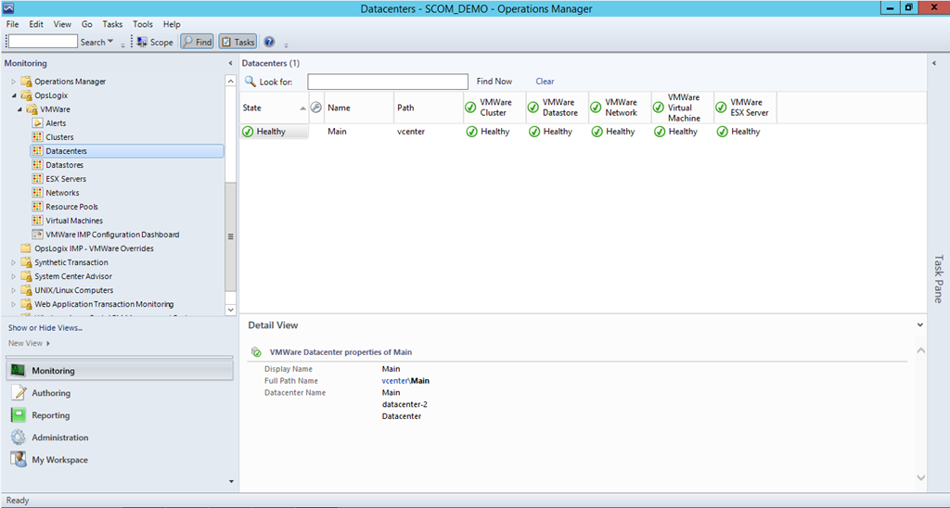Click the maintenance mode column header icon

click(316, 108)
